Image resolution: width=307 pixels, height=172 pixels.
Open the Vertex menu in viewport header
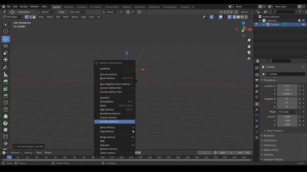[75, 17]
